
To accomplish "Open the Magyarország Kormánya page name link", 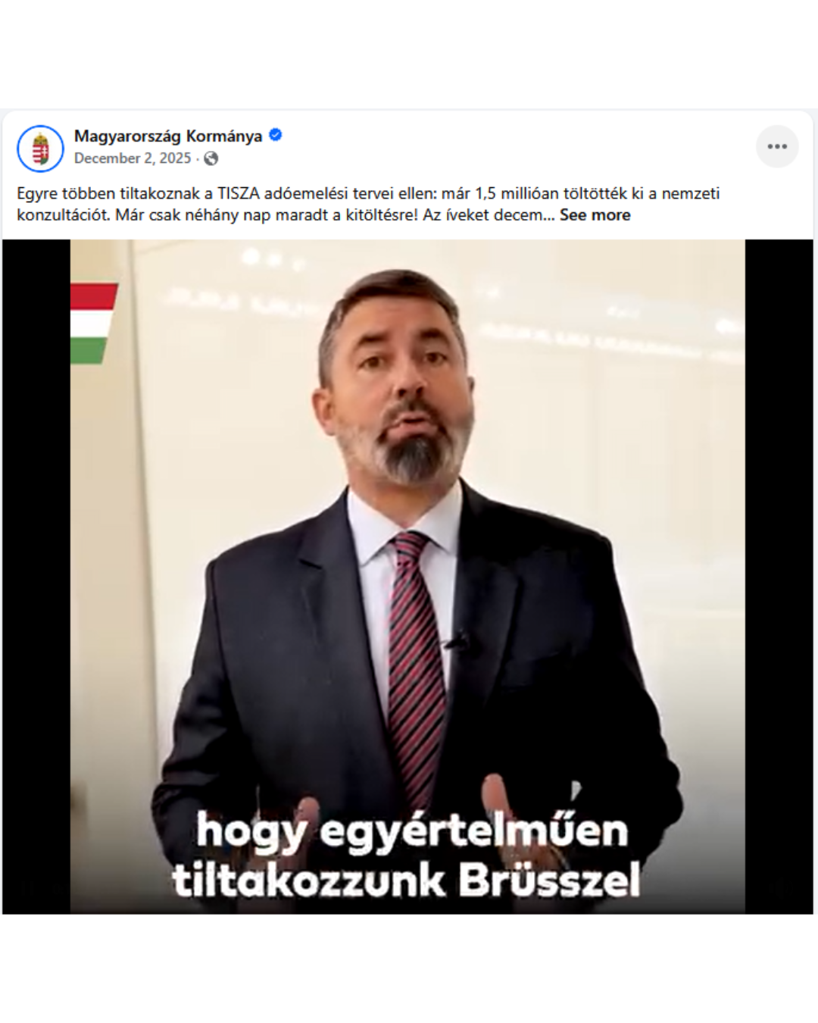I will tap(168, 136).
